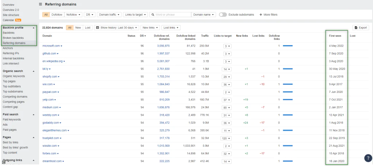Expand the bit.ly domain dropdown arrow
Image resolution: width=373 pixels, height=166 pixels.
point(50,69)
